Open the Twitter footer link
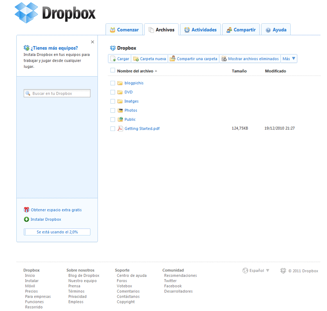Screen dimensions: 327x311 [x=170, y=281]
